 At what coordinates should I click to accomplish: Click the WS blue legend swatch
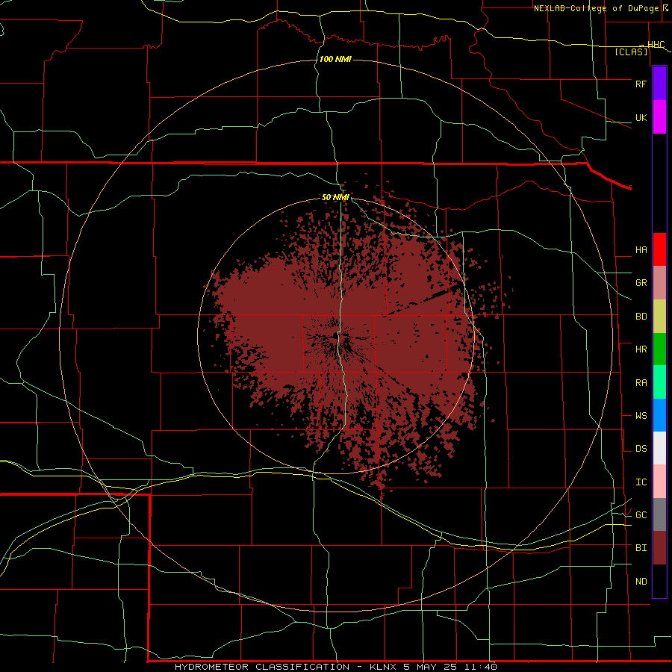659,415
